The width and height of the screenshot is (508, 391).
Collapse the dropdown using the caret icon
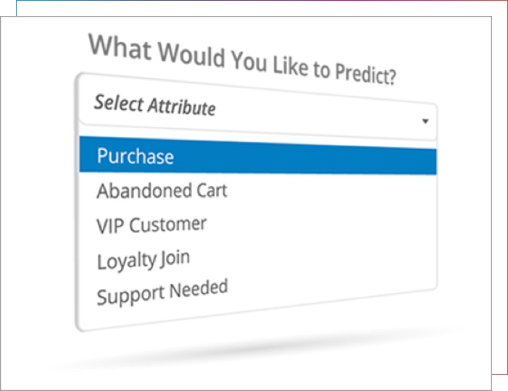426,121
